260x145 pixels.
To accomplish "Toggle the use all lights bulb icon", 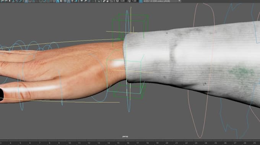I will click(x=72, y=1).
